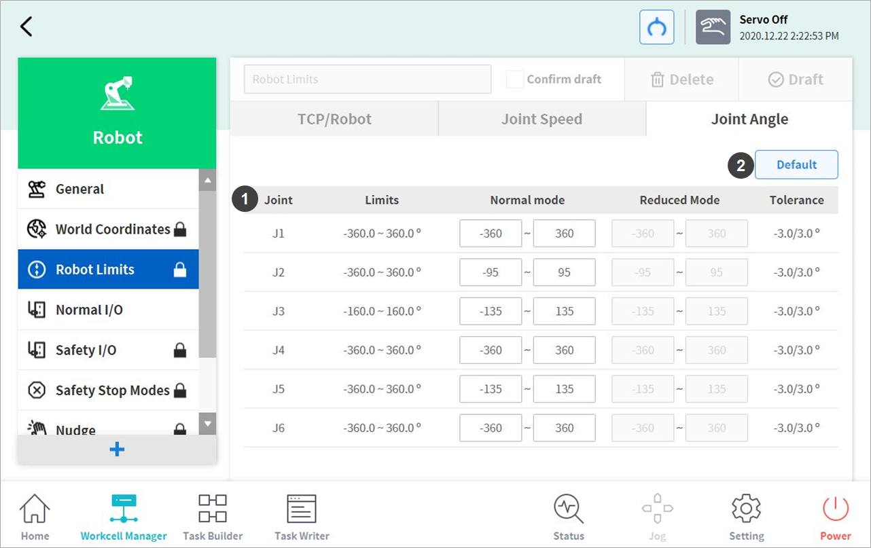Click the blue circular reset icon
The height and width of the screenshot is (548, 871).
coord(656,27)
